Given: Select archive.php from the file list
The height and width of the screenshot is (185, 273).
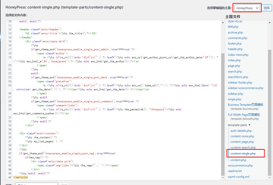Looking at the screenshot, I should (x=235, y=33).
